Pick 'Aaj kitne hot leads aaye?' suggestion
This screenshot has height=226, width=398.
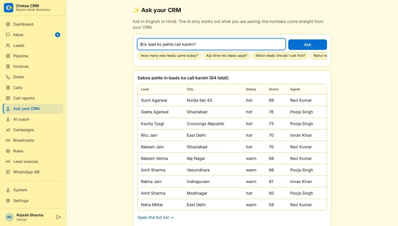[x=227, y=56]
